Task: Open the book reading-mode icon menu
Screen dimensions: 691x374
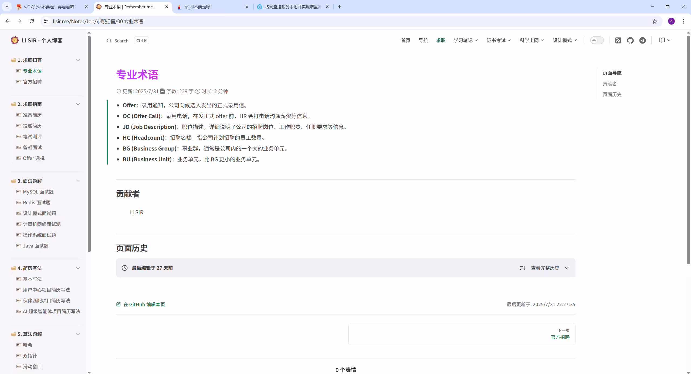Action: [x=664, y=40]
